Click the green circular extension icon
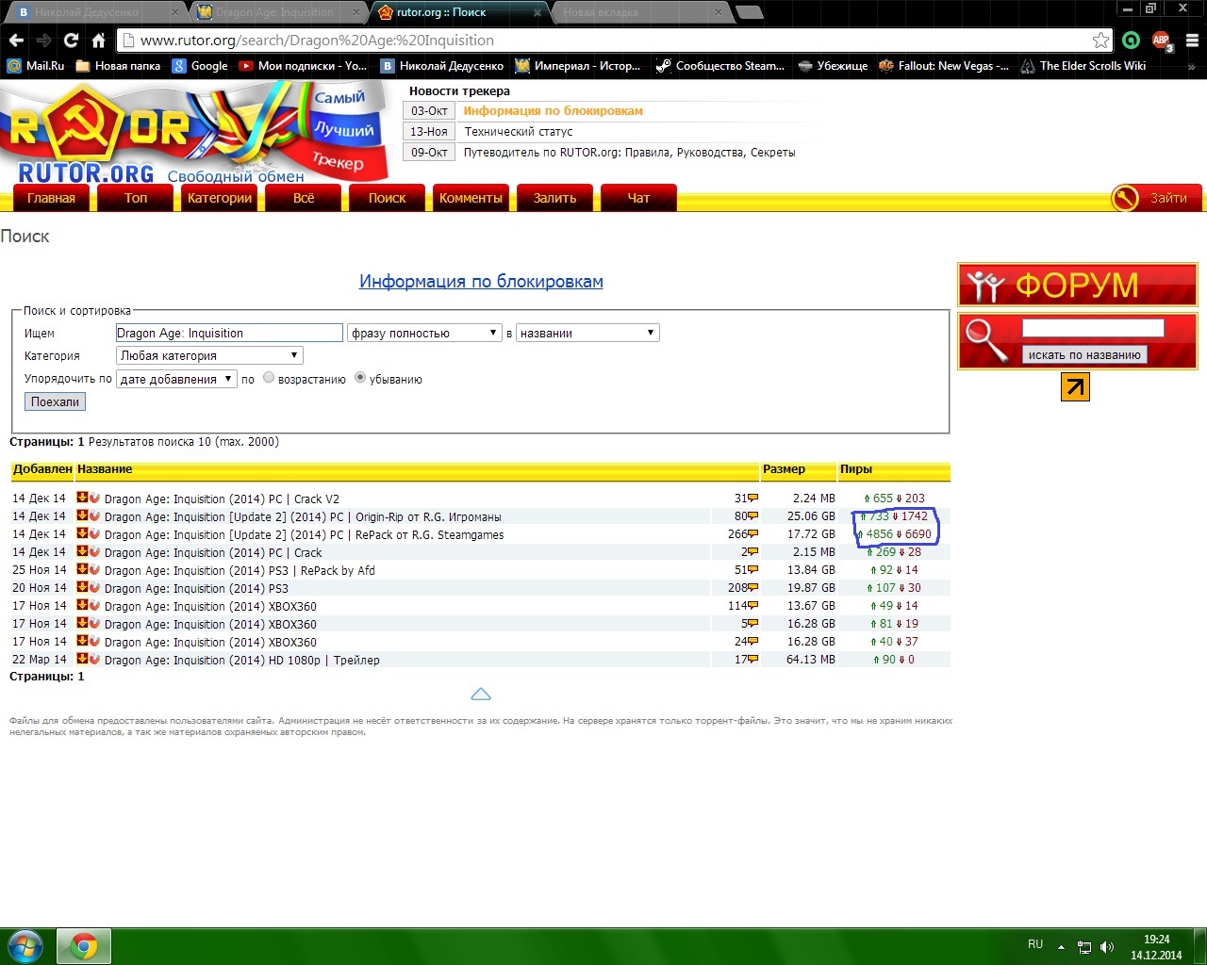This screenshot has width=1207, height=965. pyautogui.click(x=1131, y=41)
